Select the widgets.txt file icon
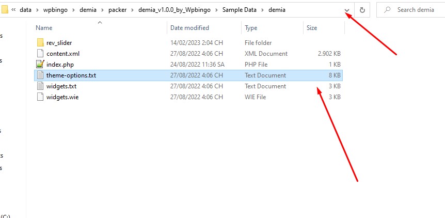Screen dimensions: 445x218 click(40, 86)
